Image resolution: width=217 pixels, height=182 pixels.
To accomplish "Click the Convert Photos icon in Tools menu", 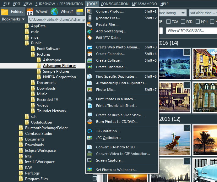I will (x=90, y=11).
